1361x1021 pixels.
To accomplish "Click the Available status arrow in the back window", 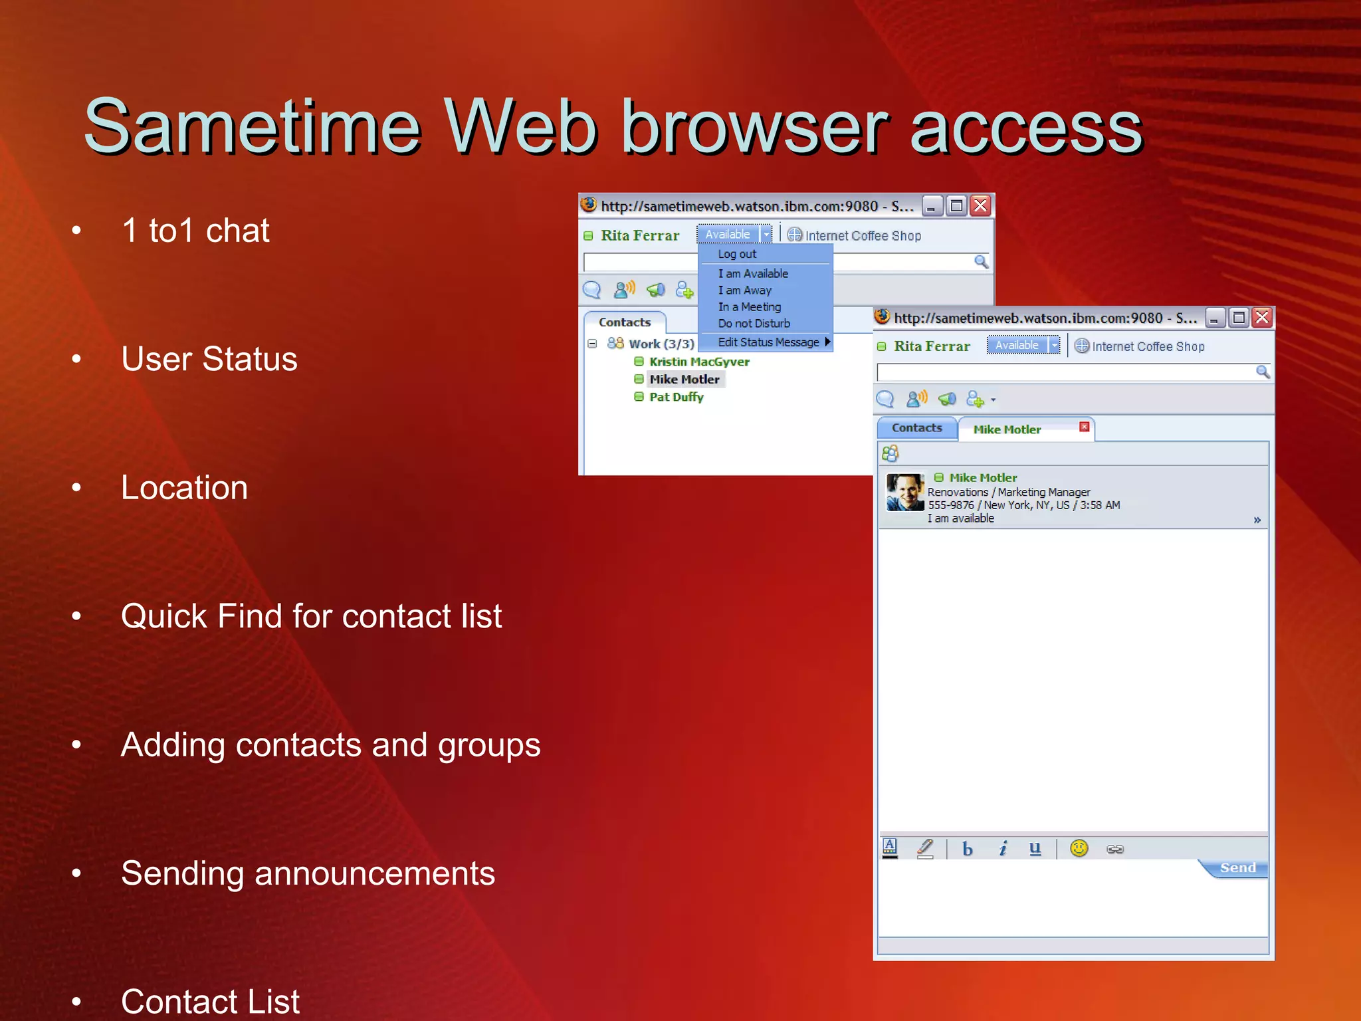I will pos(766,234).
